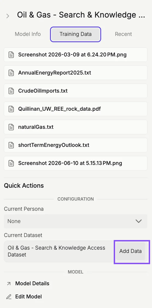This screenshot has width=152, height=308.
Task: Open the Current Persona dropdown
Action: (x=76, y=221)
